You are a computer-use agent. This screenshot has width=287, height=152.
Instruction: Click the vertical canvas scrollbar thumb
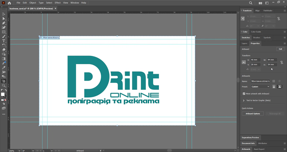click(x=238, y=80)
